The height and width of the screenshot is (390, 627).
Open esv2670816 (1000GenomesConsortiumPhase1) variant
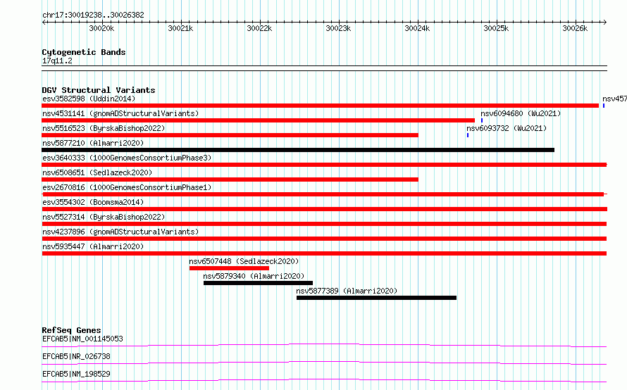click(x=323, y=194)
